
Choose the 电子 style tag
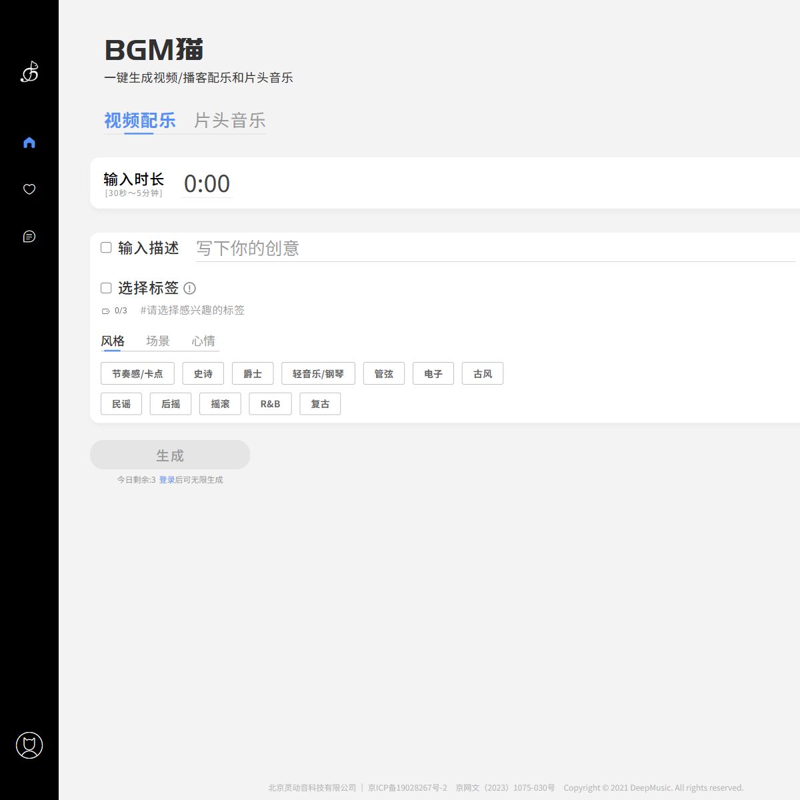pyautogui.click(x=433, y=374)
